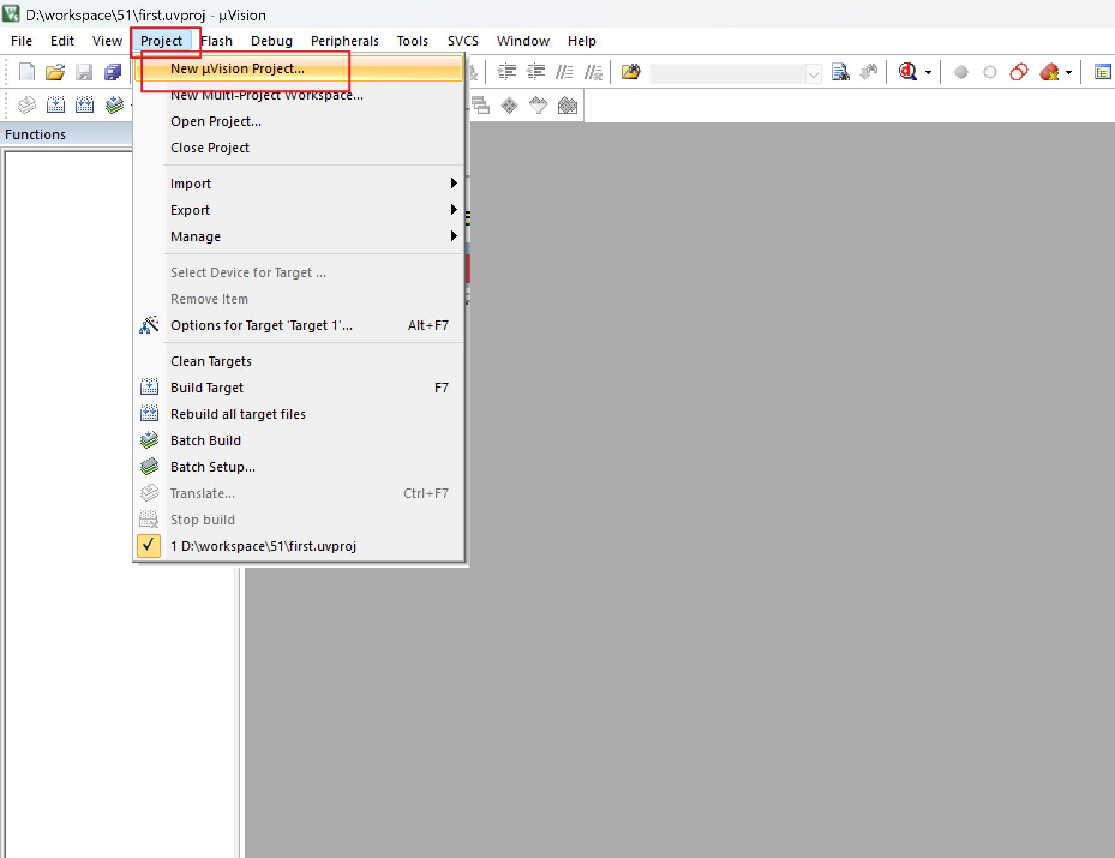Expand the Import submenu arrow
Viewport: 1115px width, 858px height.
pyautogui.click(x=454, y=183)
